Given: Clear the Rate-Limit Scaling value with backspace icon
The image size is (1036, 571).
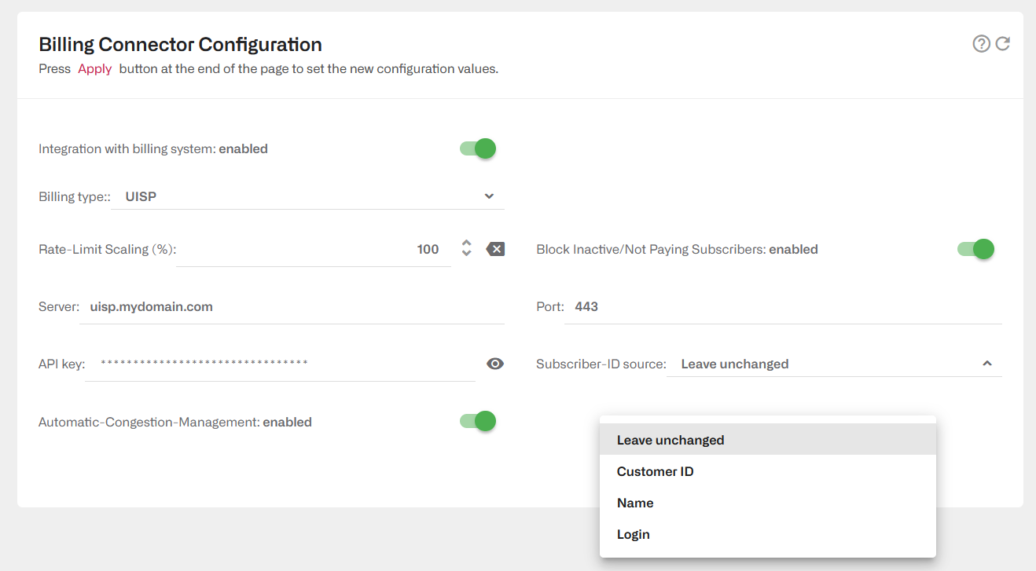Looking at the screenshot, I should (x=495, y=249).
